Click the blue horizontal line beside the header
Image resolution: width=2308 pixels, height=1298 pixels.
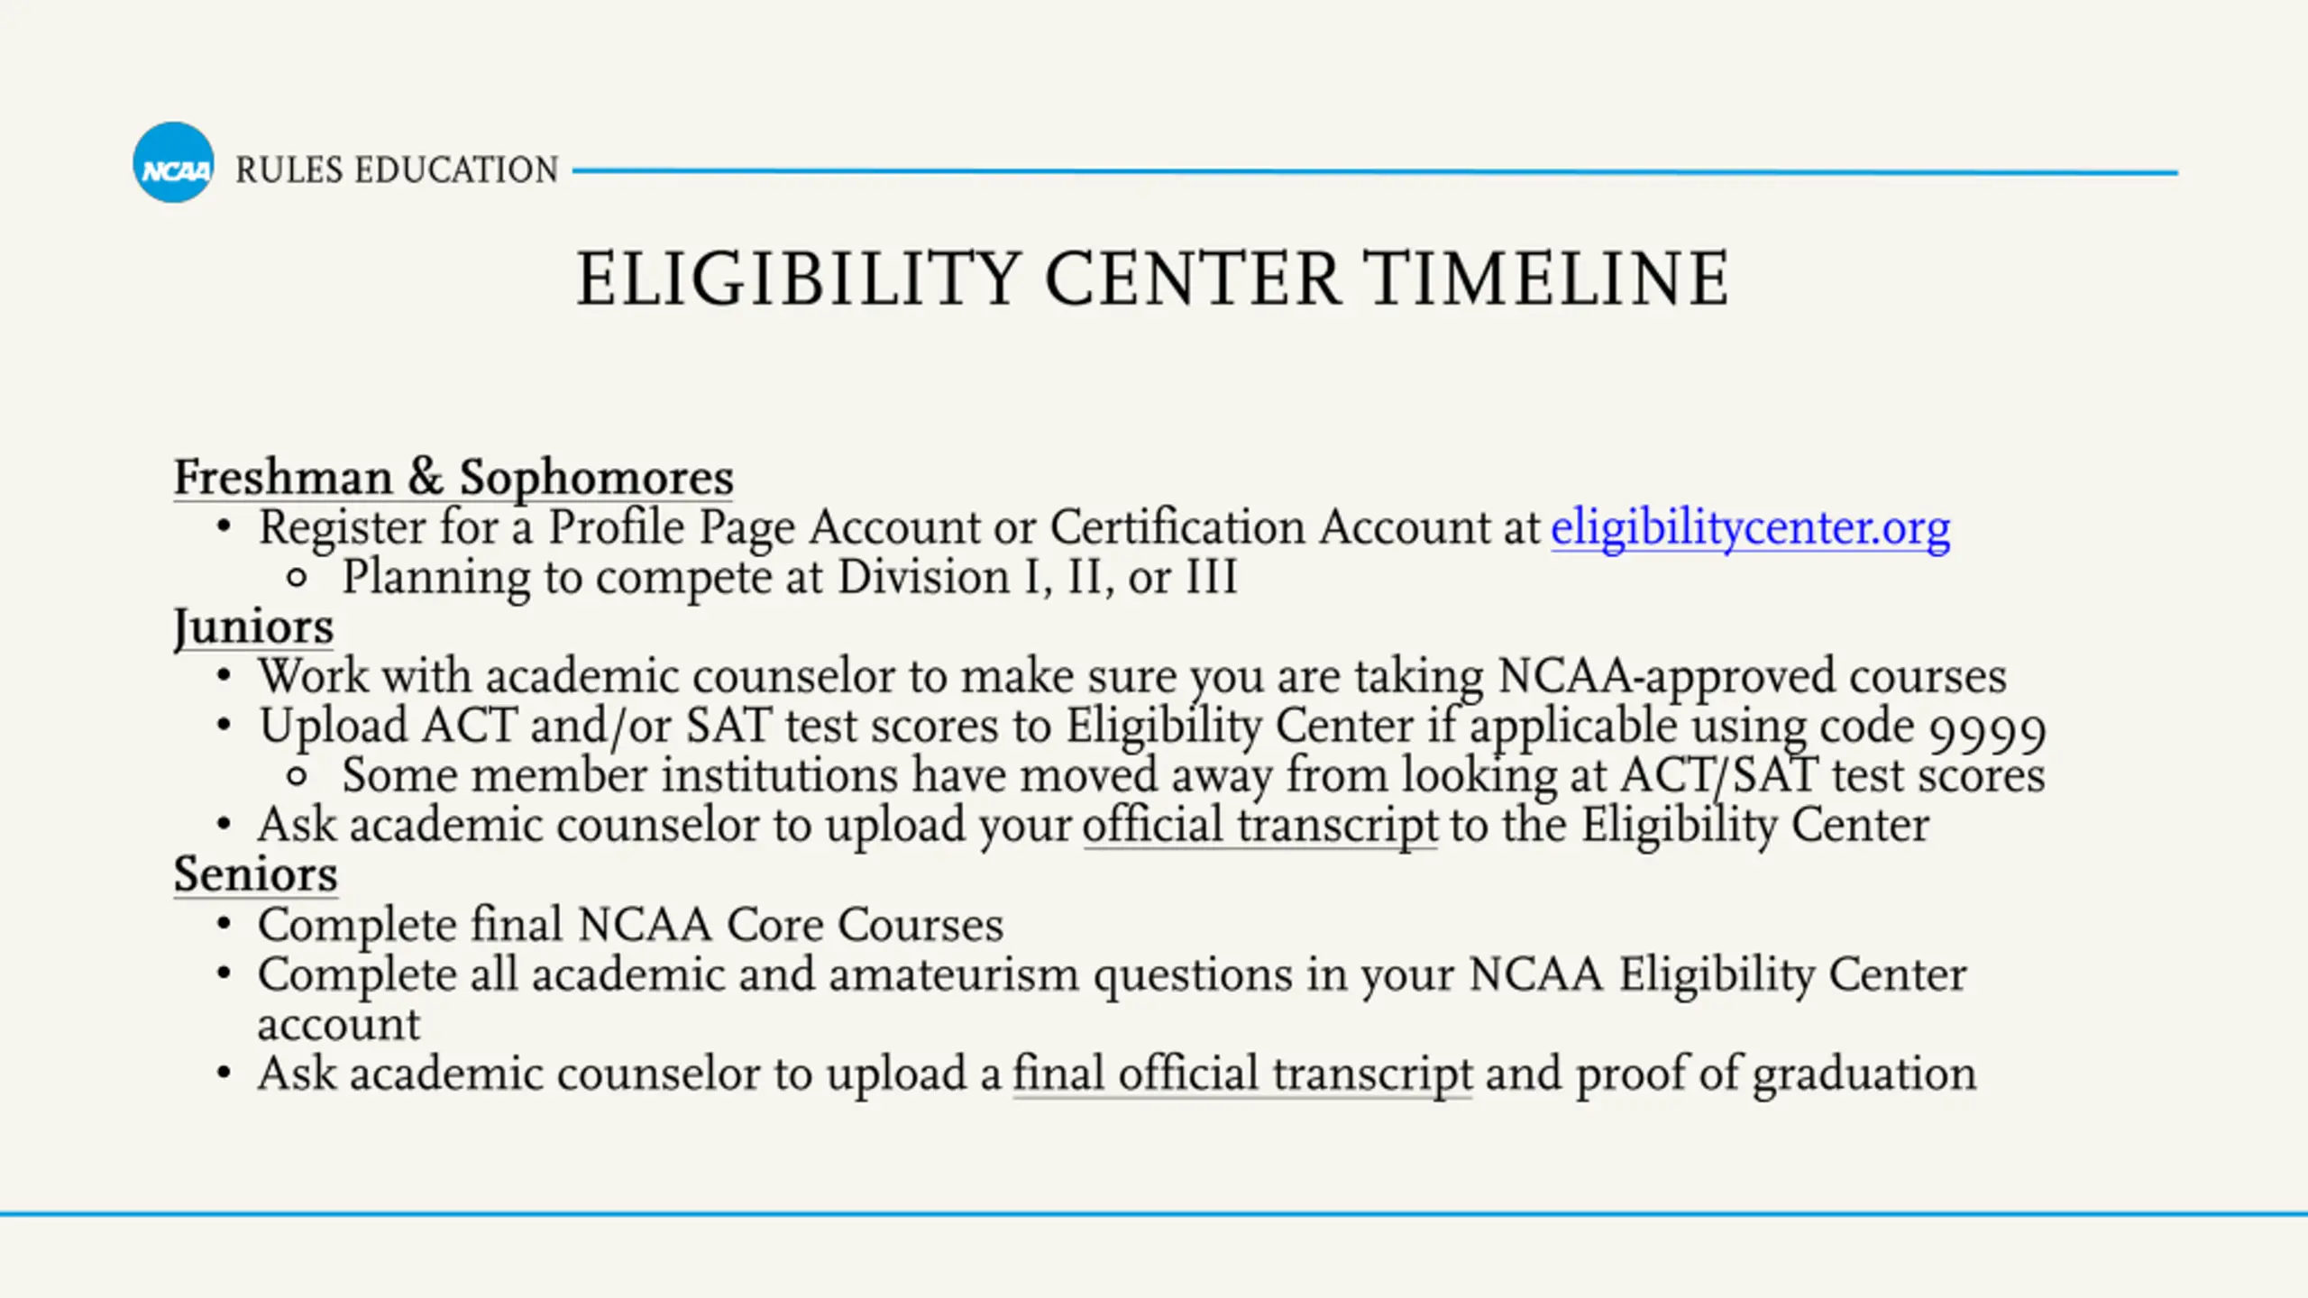click(x=1375, y=171)
